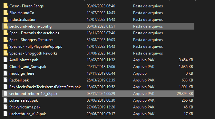Select the 3.454 KB size entry

186,60
